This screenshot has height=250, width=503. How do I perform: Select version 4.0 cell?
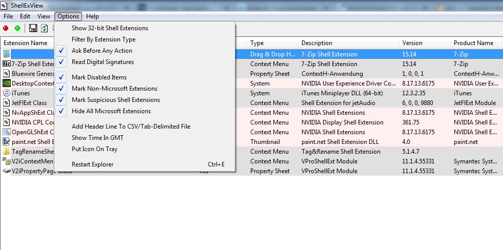click(x=406, y=142)
